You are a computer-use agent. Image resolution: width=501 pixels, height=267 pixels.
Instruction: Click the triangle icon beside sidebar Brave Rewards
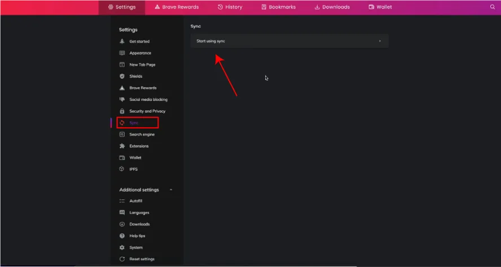point(122,88)
